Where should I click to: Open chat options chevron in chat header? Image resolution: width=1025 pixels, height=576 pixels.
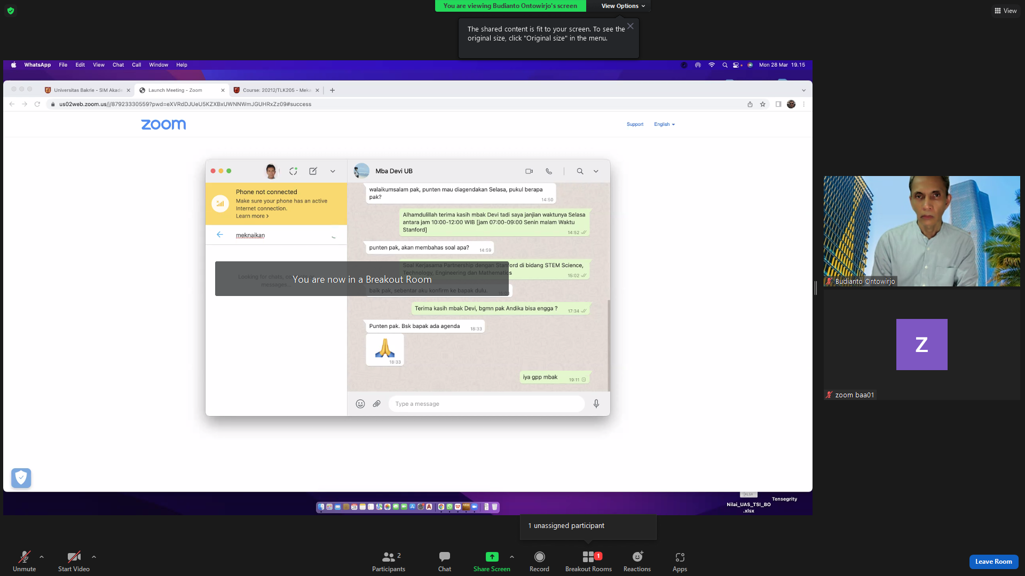point(596,171)
